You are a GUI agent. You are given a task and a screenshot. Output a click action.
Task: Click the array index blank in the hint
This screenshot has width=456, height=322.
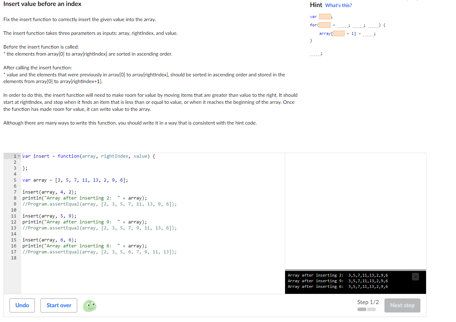339,33
